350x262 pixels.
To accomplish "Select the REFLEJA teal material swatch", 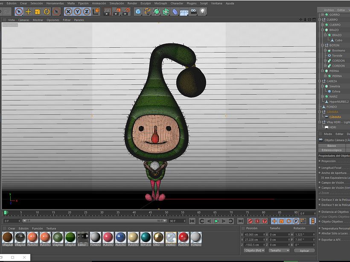I will click(x=146, y=239).
